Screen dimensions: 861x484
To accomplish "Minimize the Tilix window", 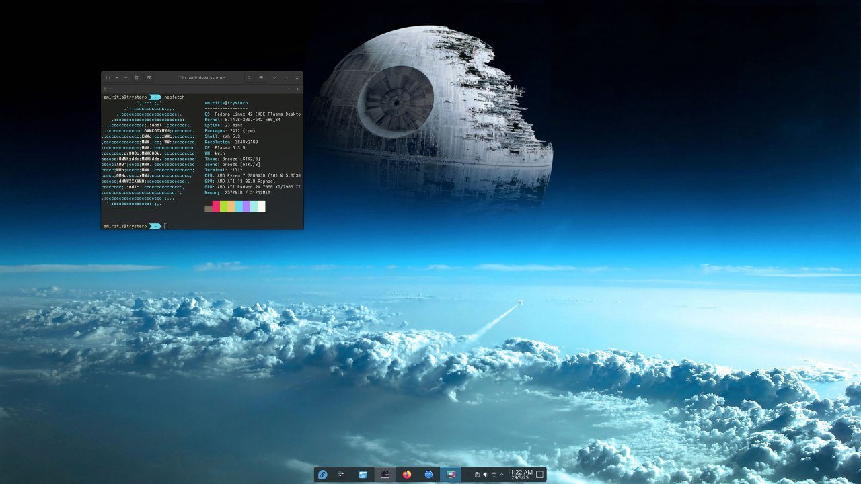I will pyautogui.click(x=274, y=78).
